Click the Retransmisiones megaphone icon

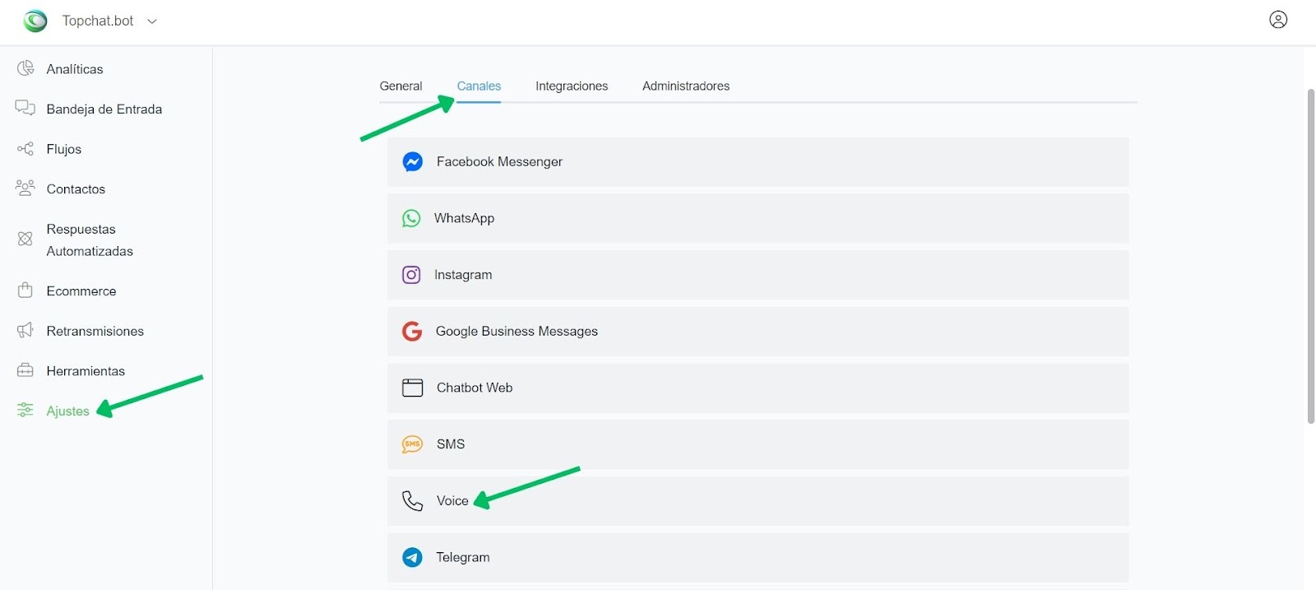pos(25,330)
